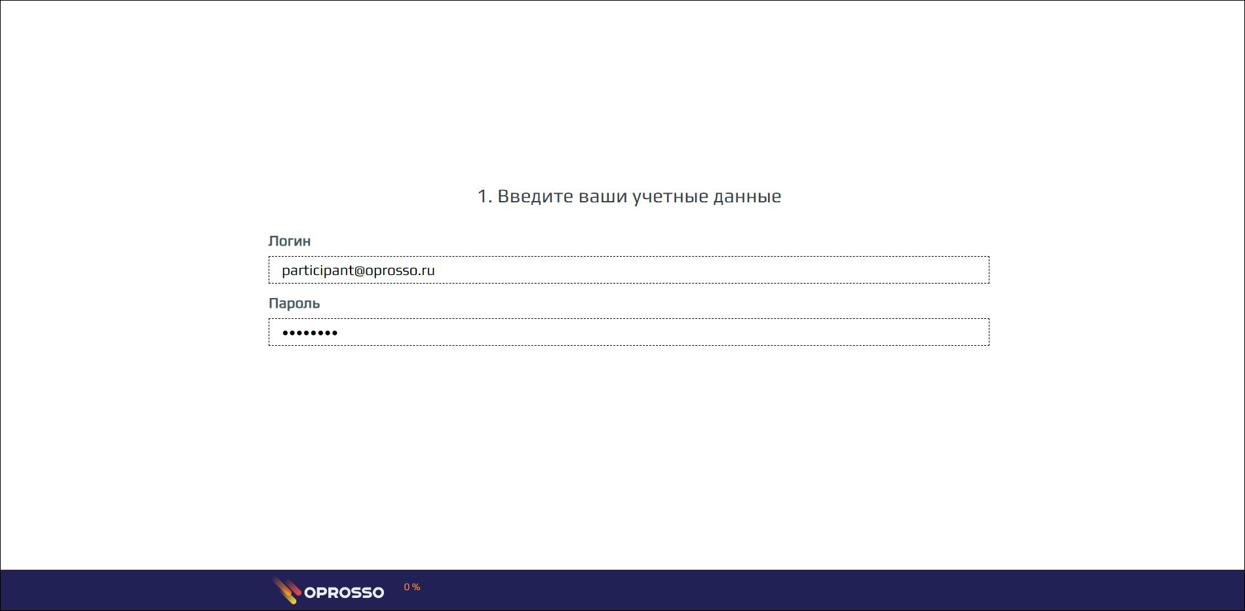Image resolution: width=1245 pixels, height=611 pixels.
Task: Place cursor after the last password dot
Action: [x=339, y=333]
